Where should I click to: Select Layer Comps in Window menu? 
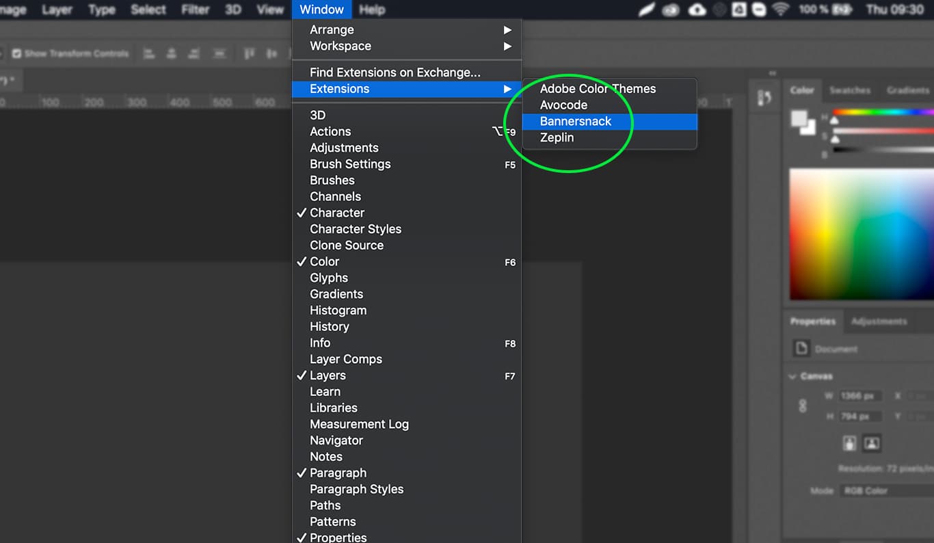(x=407, y=359)
